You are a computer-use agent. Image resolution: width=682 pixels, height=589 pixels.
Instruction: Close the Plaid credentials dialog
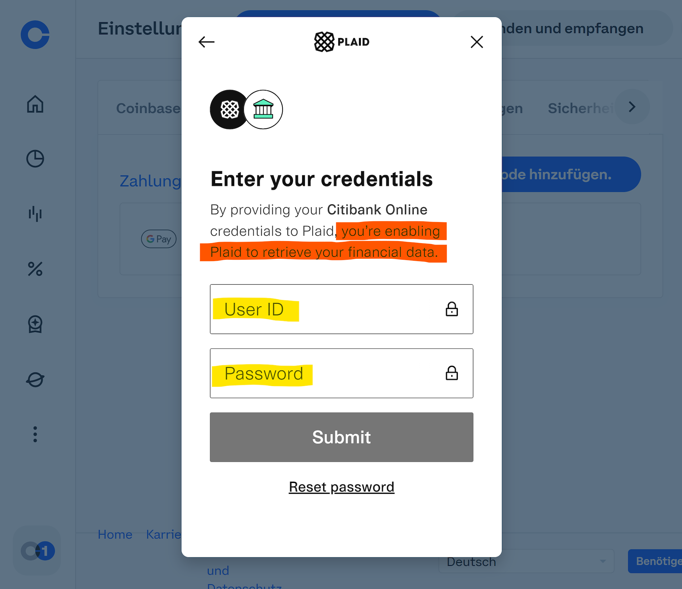point(477,42)
